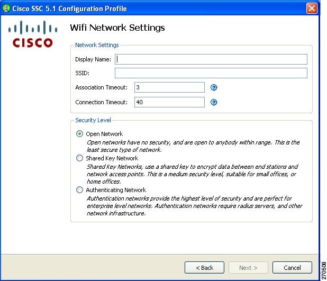Click the Cisco logo
The image size is (327, 281).
(32, 34)
